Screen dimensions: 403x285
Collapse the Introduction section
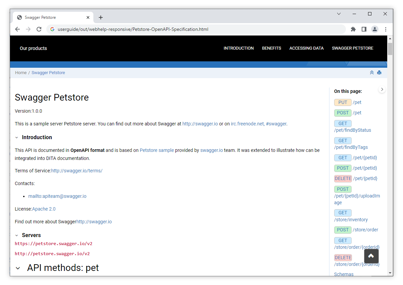coord(17,137)
